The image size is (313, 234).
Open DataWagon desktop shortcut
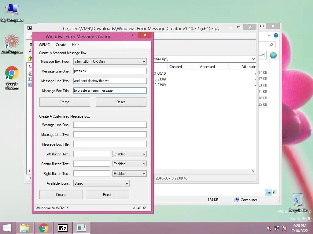[x=12, y=44]
